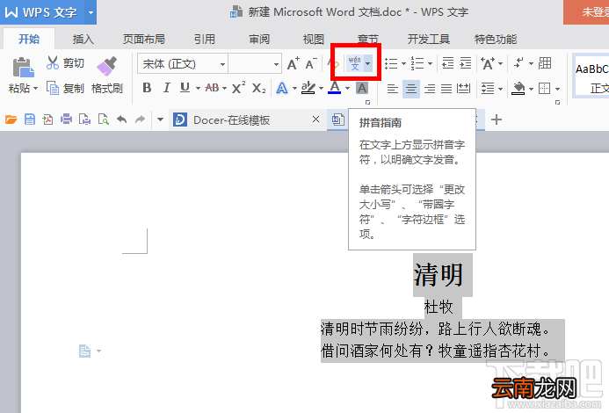Image resolution: width=609 pixels, height=413 pixels.
Task: Expand the Pinyin guide dropdown arrow
Action: (368, 63)
